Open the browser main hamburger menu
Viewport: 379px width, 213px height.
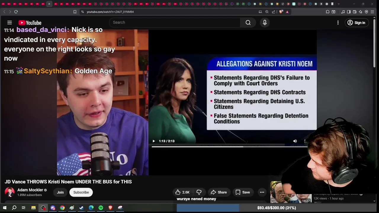tap(372, 12)
